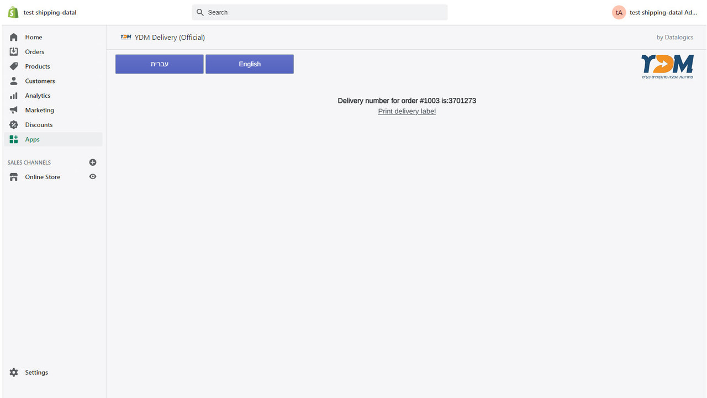Screen dimensions: 707x398
Task: Click Print delivery label link
Action: [407, 111]
